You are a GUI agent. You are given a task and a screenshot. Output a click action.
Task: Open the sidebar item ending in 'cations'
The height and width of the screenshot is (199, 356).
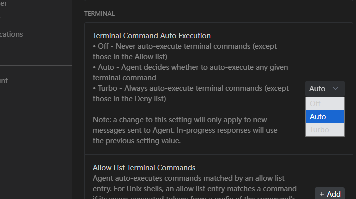[x=11, y=34]
